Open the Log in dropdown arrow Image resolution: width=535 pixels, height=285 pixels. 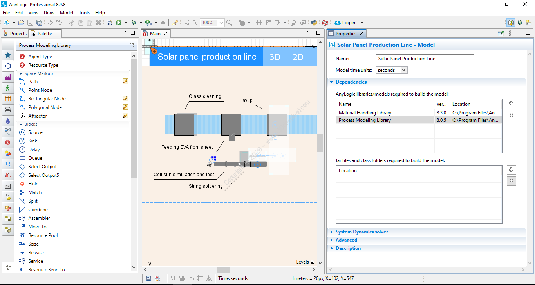[362, 23]
